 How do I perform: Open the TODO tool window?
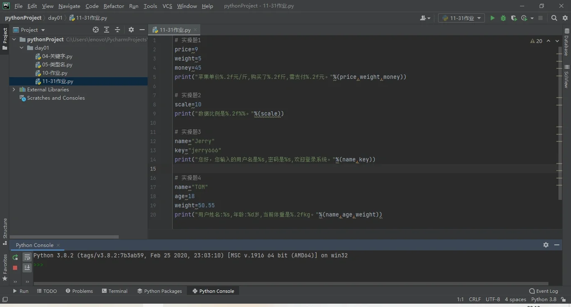pos(47,291)
